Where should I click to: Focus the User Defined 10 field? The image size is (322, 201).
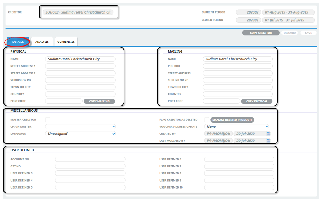coord(239,187)
